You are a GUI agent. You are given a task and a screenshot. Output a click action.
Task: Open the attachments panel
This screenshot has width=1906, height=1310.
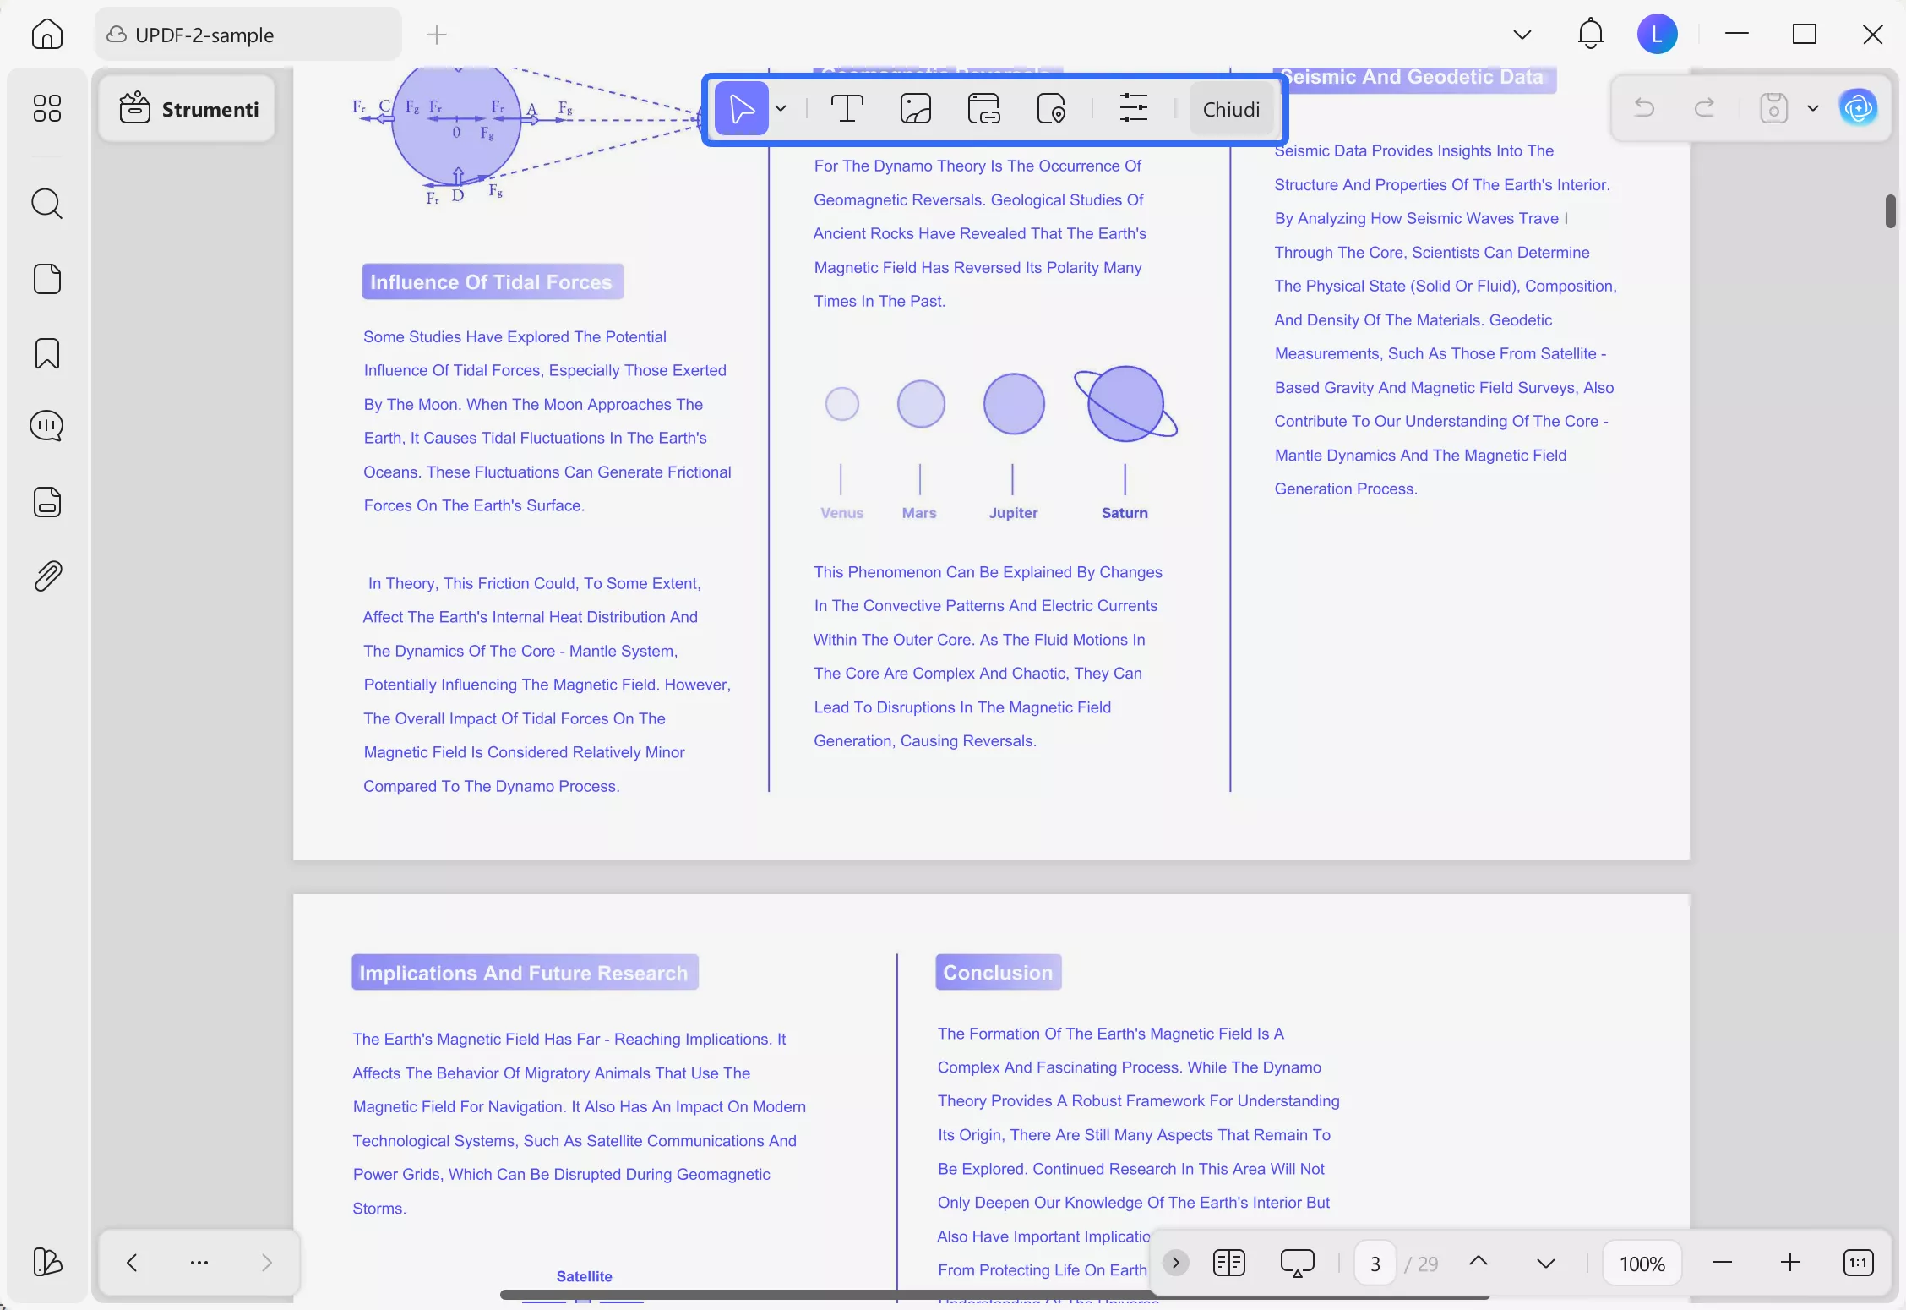pyautogui.click(x=46, y=576)
